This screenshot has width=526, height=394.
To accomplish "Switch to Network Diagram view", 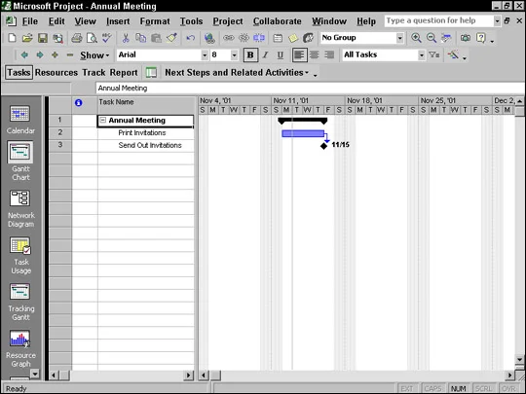I will point(19,198).
